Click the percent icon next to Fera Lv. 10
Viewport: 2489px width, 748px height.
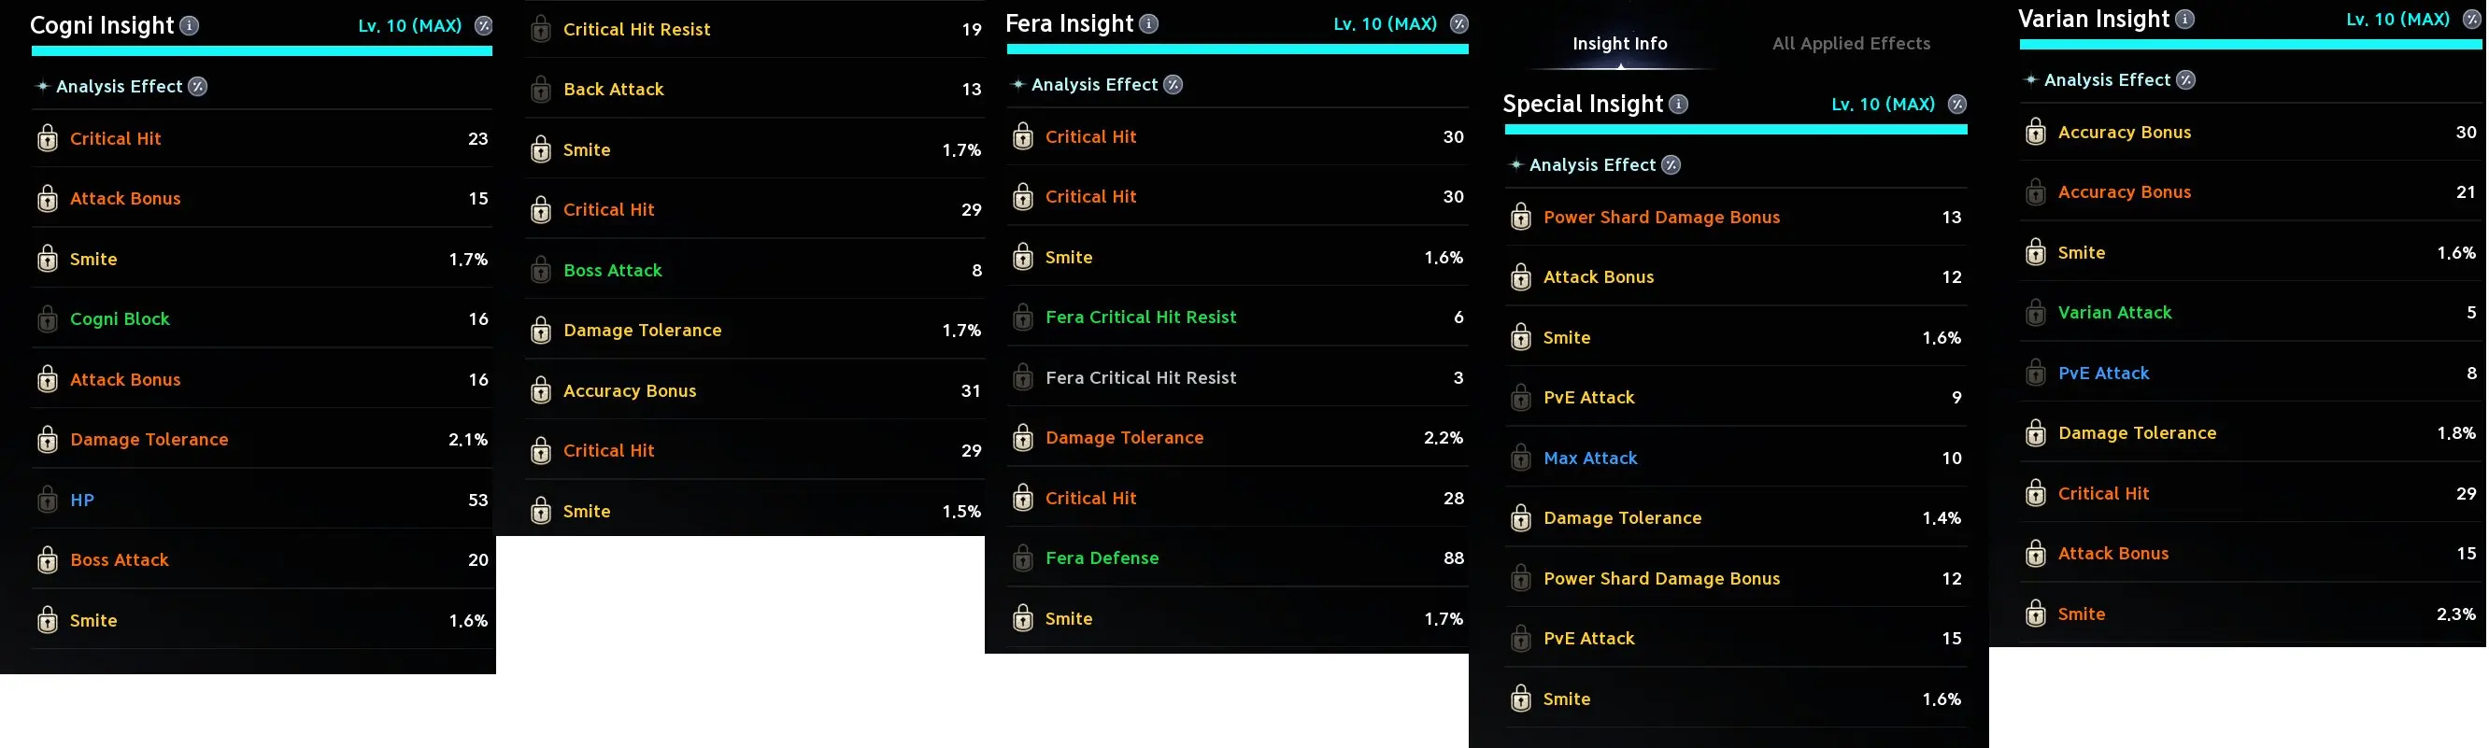(1459, 24)
